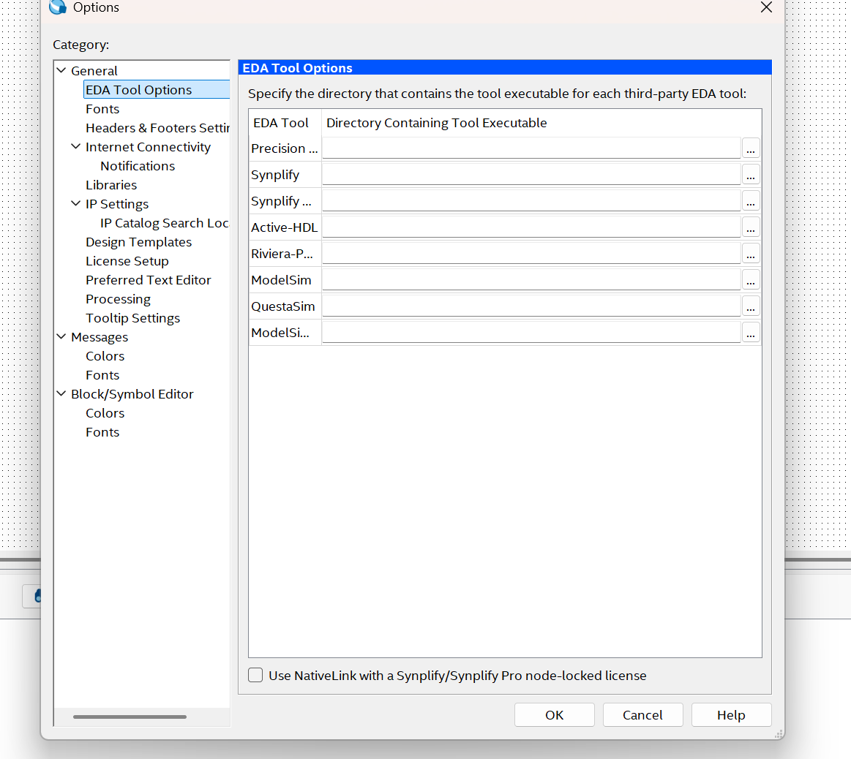Click the EDA Tool column header
The height and width of the screenshot is (759, 851).
coord(285,123)
